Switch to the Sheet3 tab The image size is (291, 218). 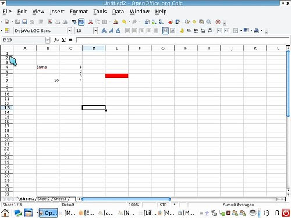click(60, 199)
